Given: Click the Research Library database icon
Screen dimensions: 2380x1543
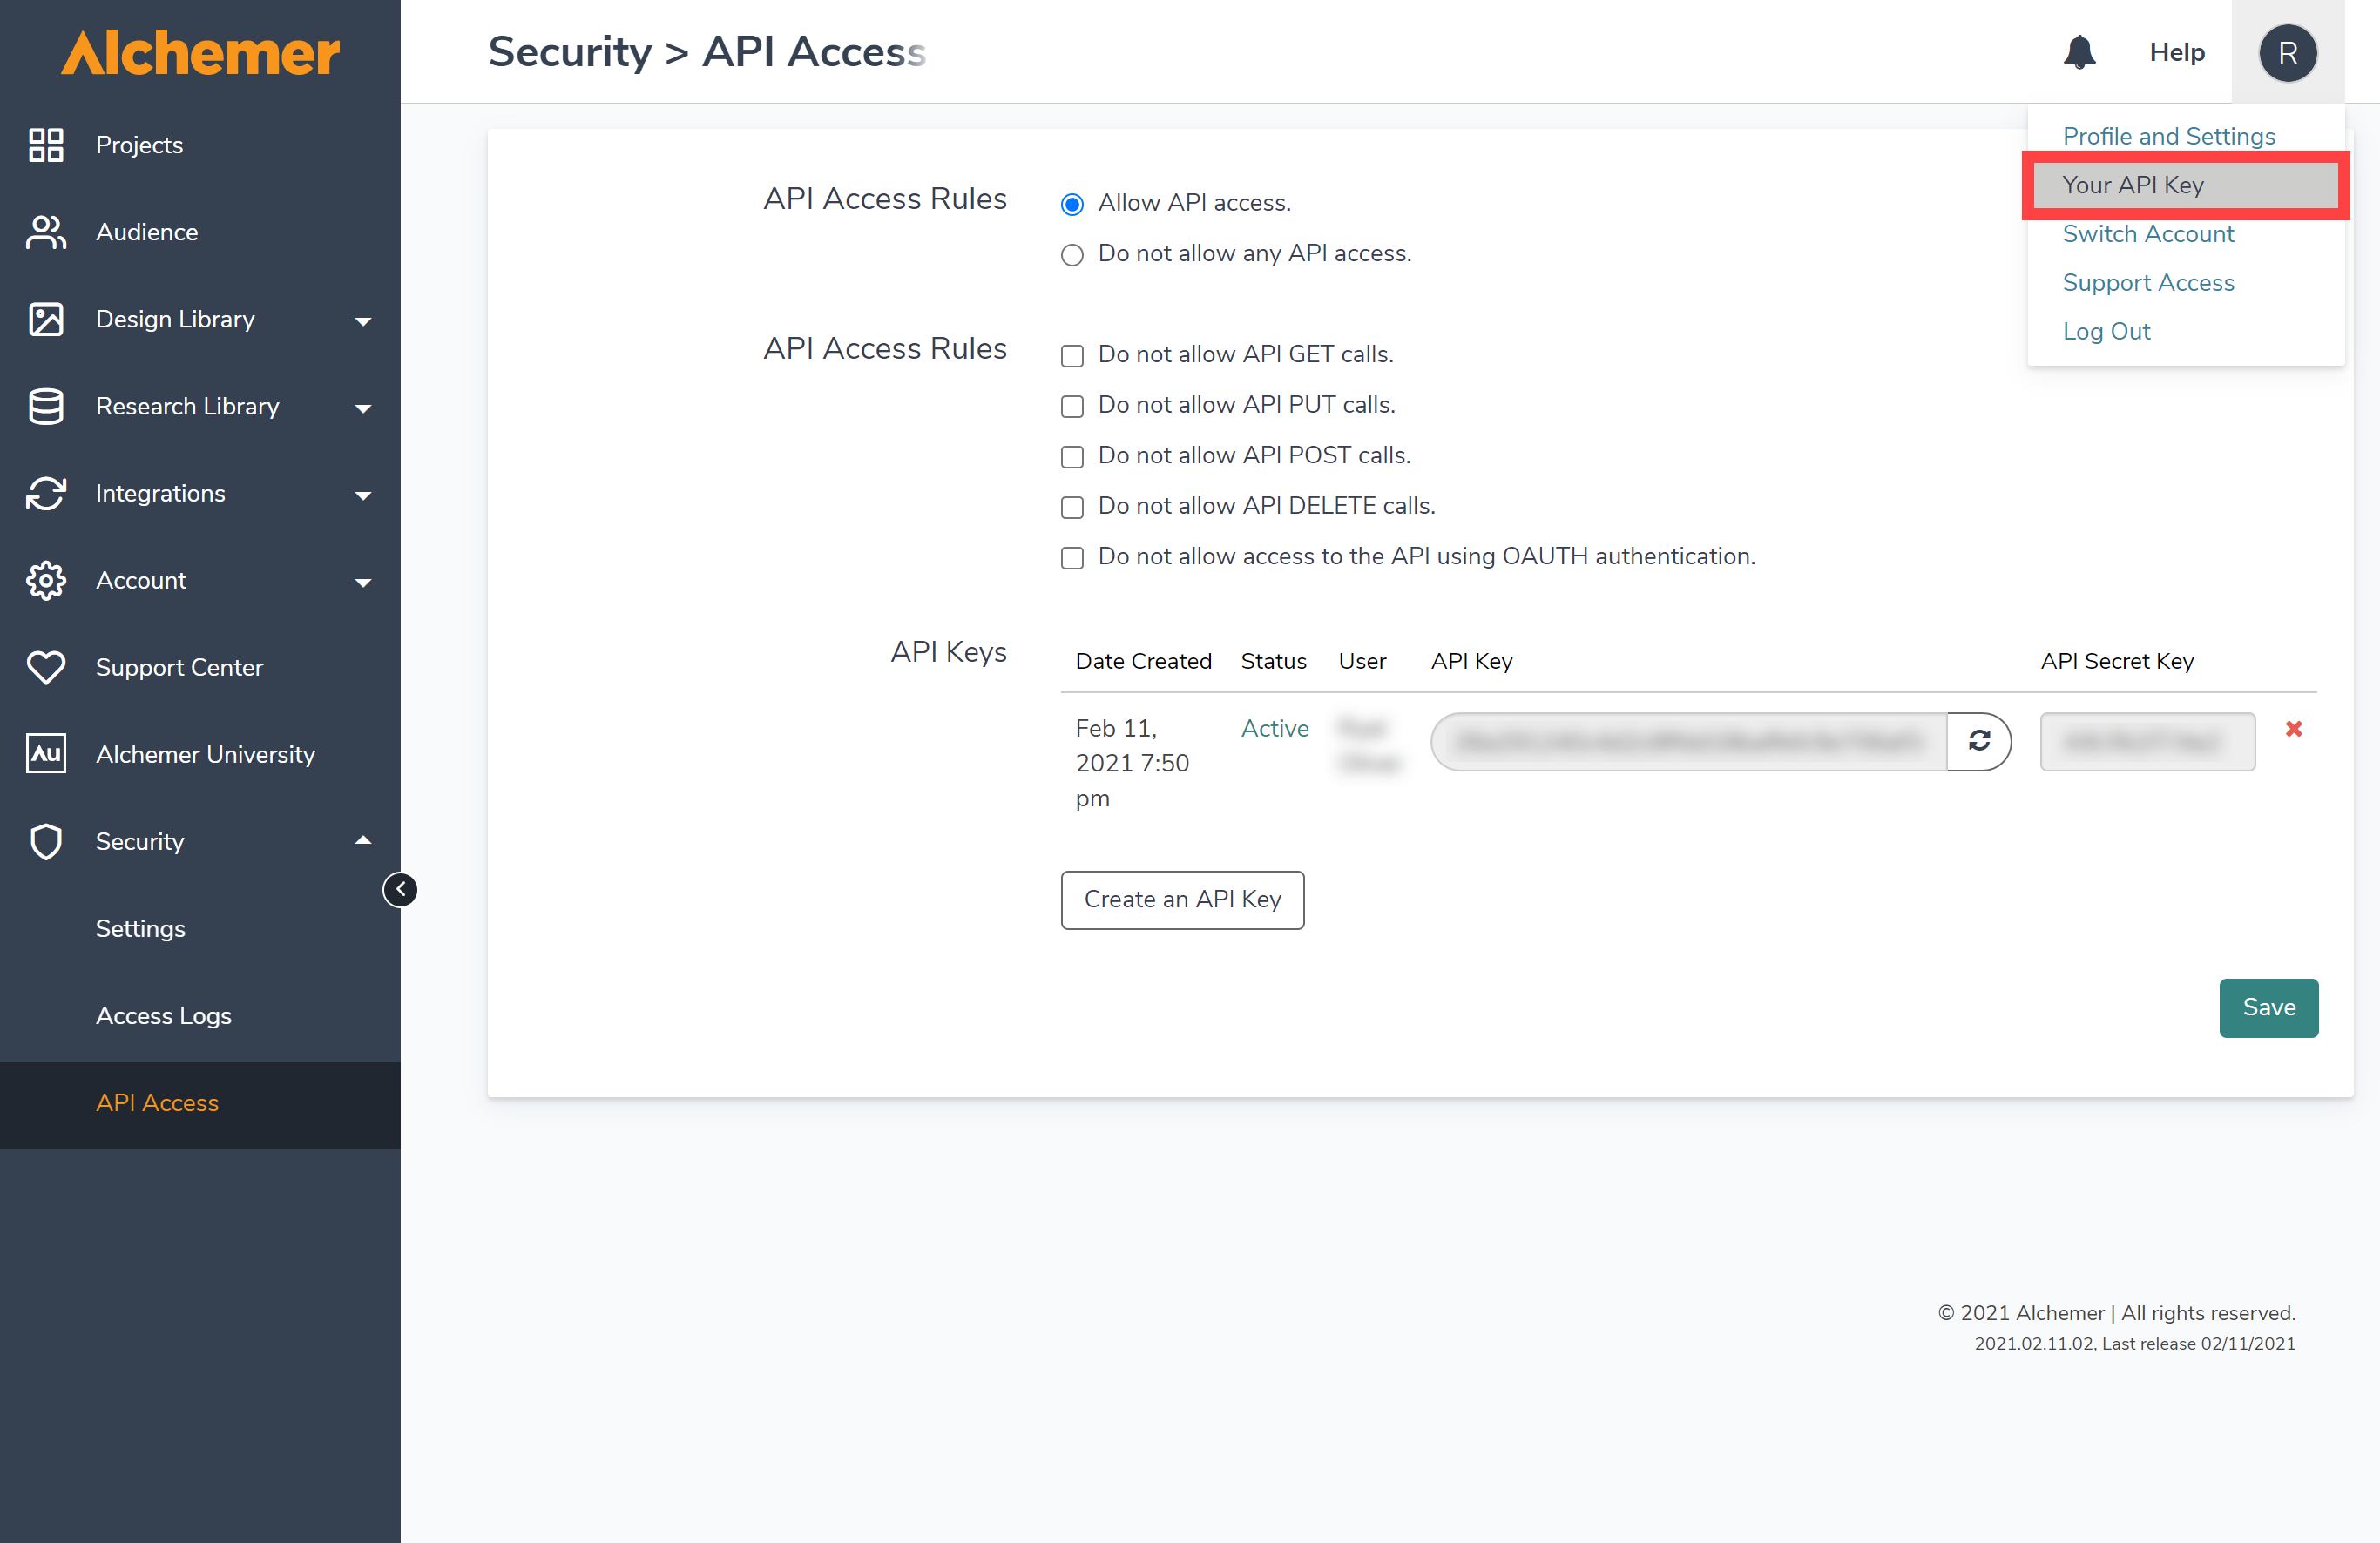Looking at the screenshot, I should 46,406.
